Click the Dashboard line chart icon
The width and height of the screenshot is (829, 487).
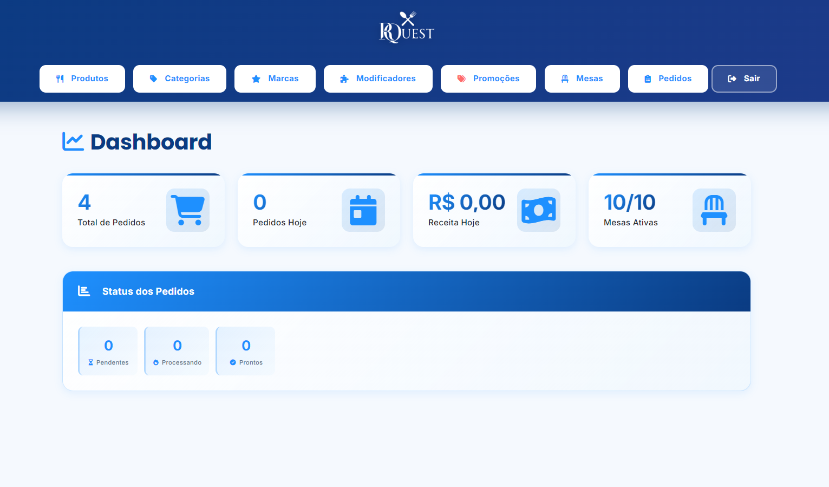click(x=73, y=142)
